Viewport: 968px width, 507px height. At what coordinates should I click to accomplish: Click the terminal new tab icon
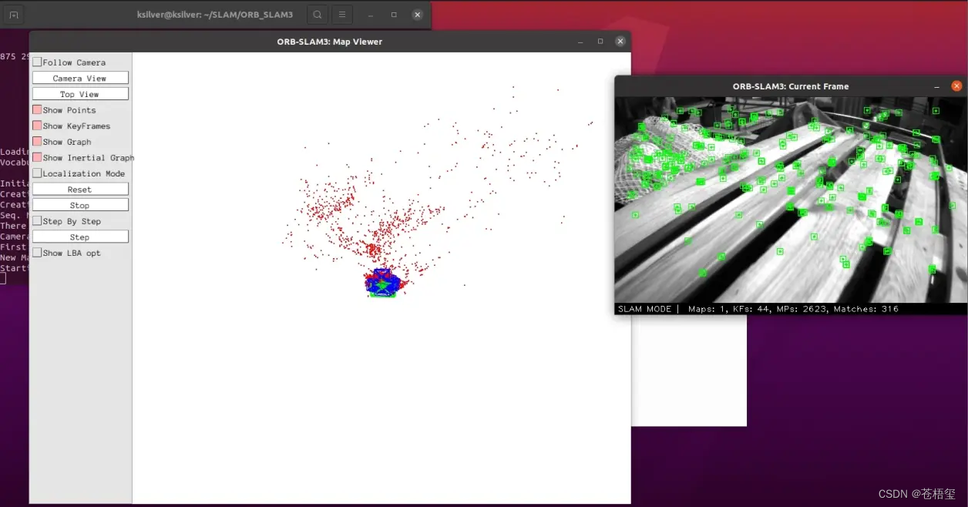tap(14, 15)
